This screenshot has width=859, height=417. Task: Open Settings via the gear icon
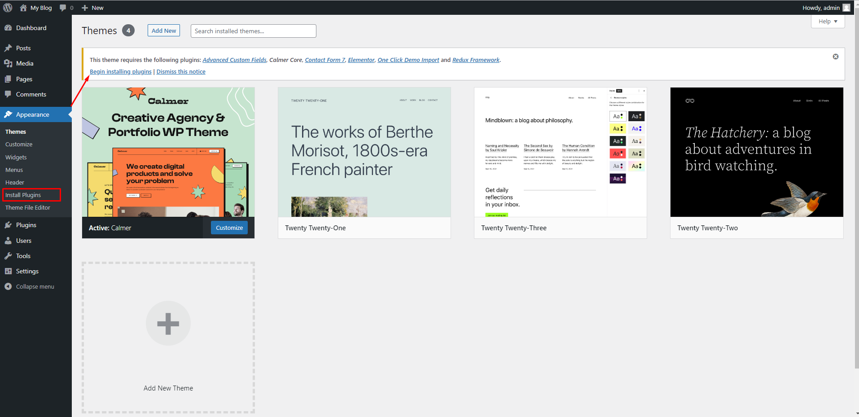coord(9,271)
